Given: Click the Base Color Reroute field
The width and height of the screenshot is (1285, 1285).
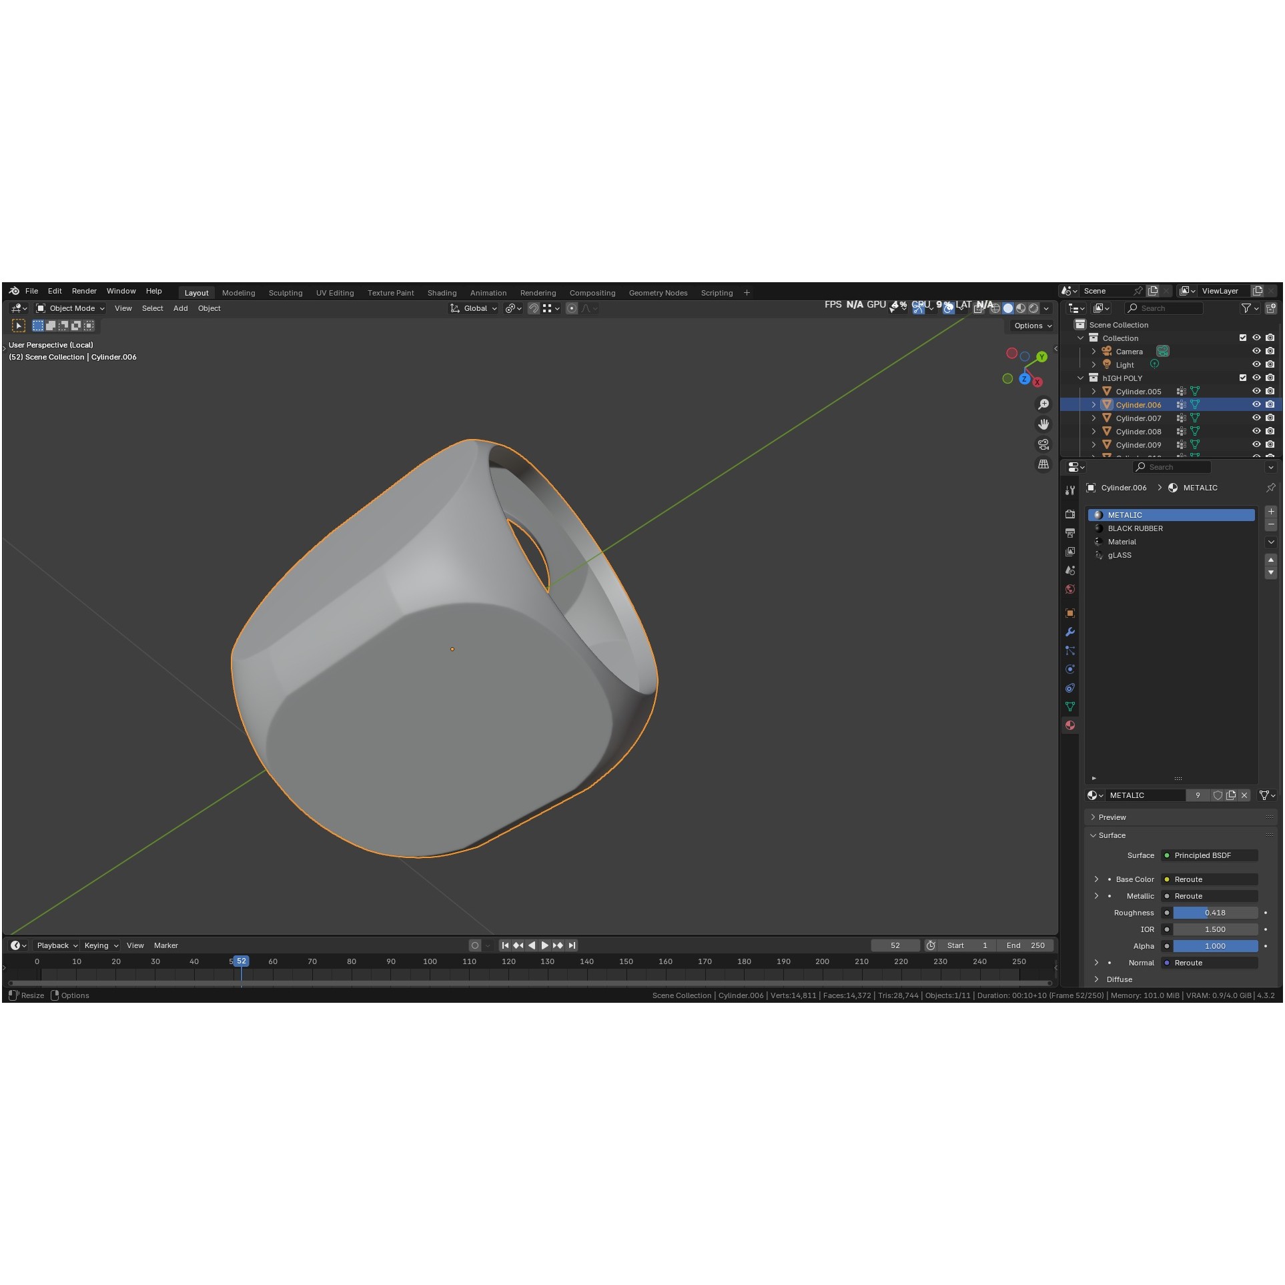Looking at the screenshot, I should click(x=1209, y=879).
